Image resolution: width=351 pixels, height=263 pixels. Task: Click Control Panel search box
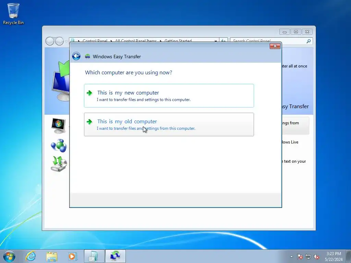269,41
